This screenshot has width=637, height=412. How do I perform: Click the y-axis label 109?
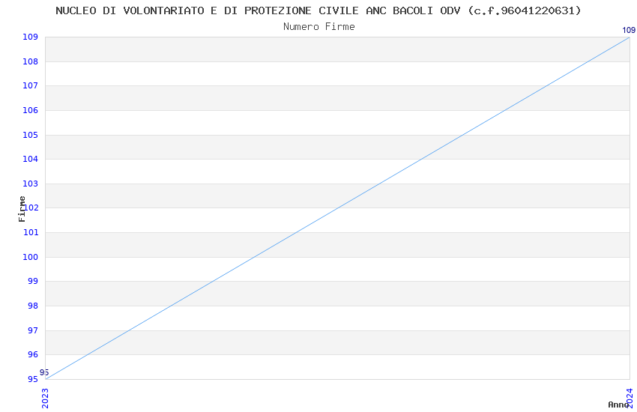coord(31,37)
